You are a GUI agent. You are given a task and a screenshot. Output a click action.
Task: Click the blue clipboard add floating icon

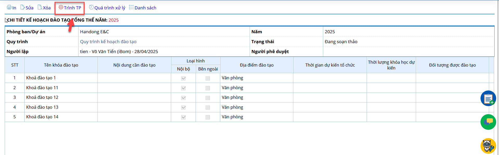(488, 98)
